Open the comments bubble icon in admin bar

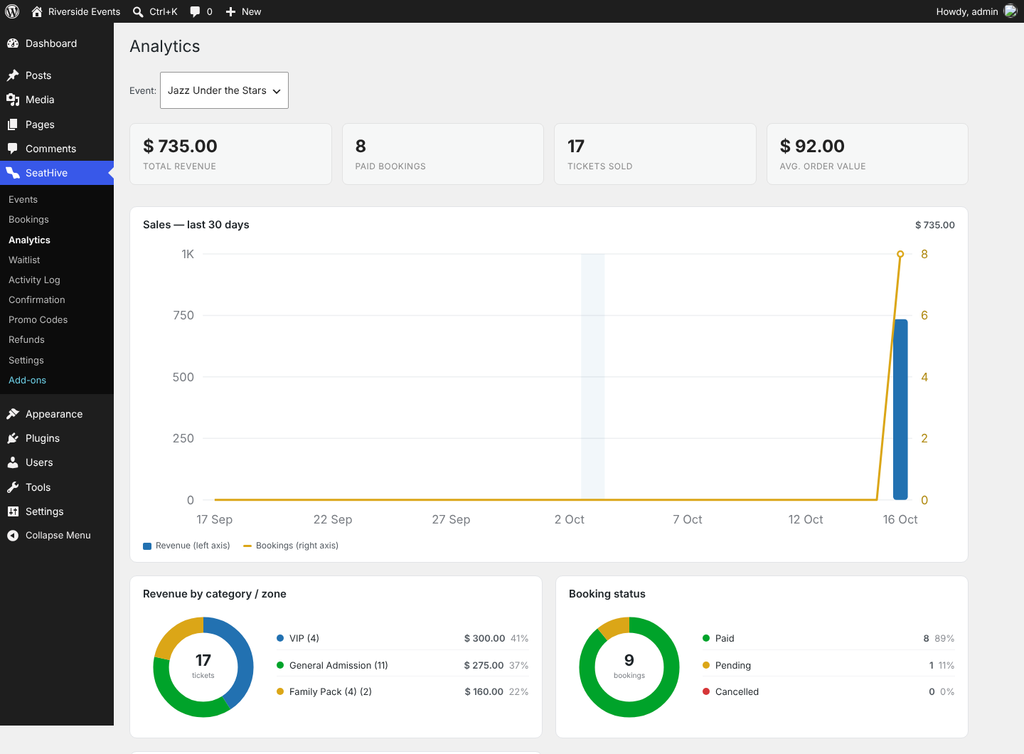click(x=195, y=11)
